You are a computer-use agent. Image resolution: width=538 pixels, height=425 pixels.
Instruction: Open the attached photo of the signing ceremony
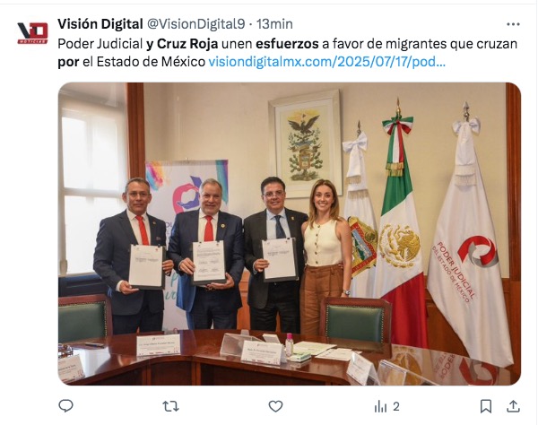(x=290, y=234)
